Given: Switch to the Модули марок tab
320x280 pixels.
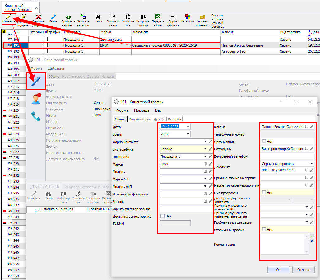Looking at the screenshot, I should [x=140, y=119].
